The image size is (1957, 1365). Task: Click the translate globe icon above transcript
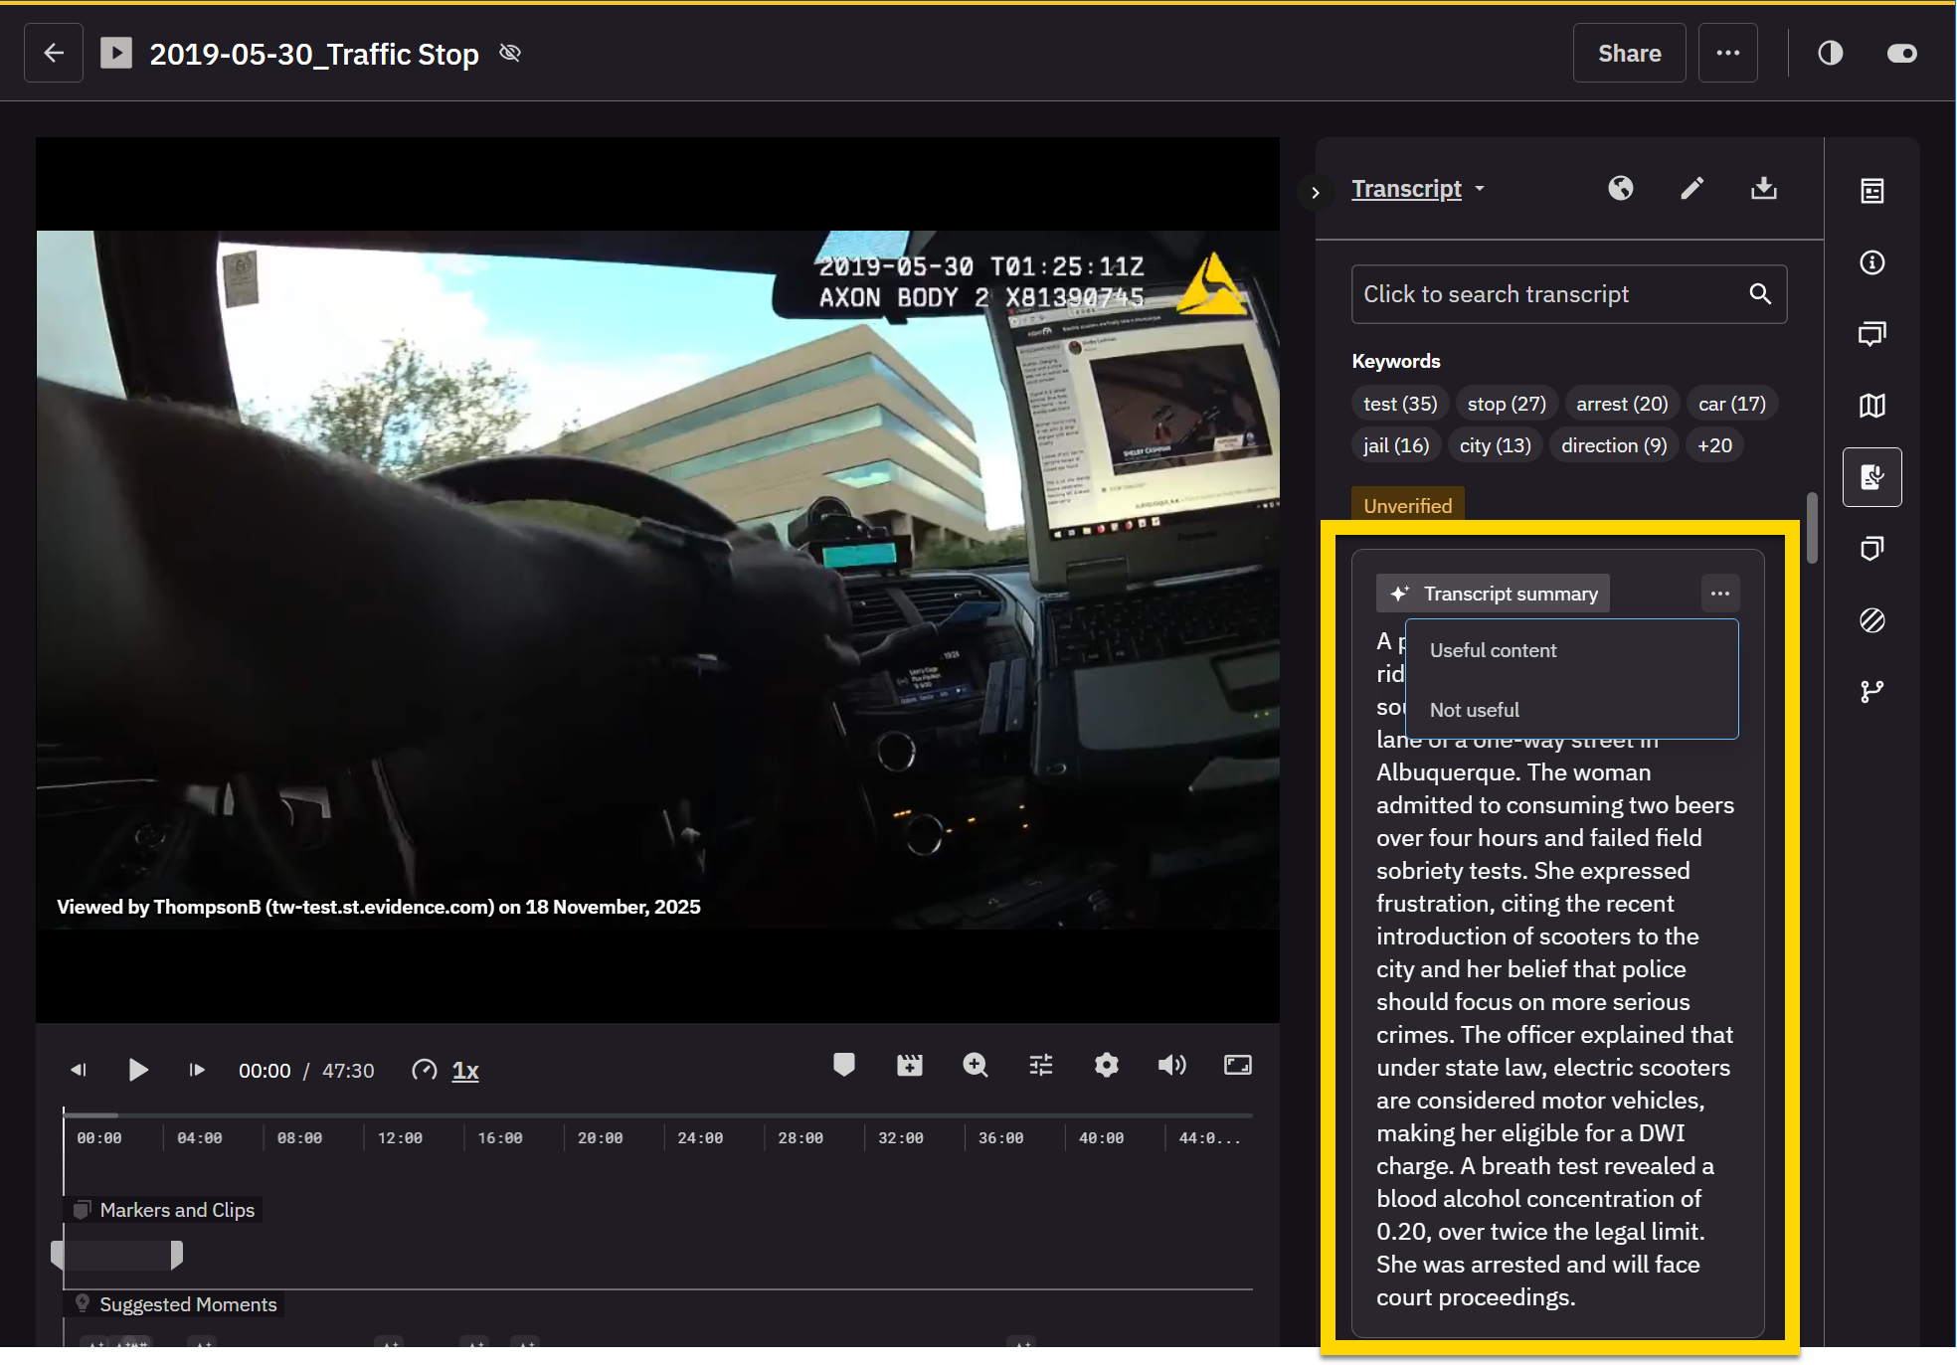1620,188
